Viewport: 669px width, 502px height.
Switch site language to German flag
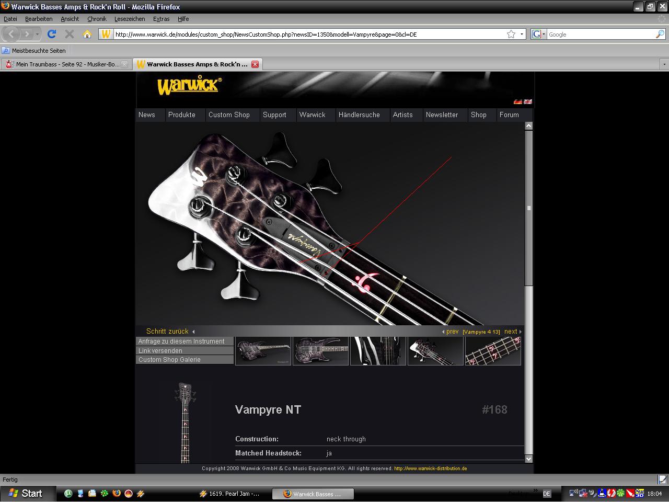pyautogui.click(x=517, y=102)
